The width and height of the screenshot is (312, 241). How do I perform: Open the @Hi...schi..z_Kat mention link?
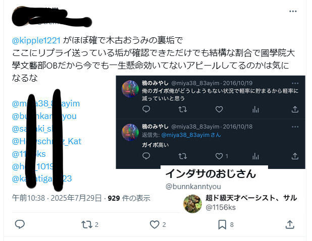(x=46, y=141)
